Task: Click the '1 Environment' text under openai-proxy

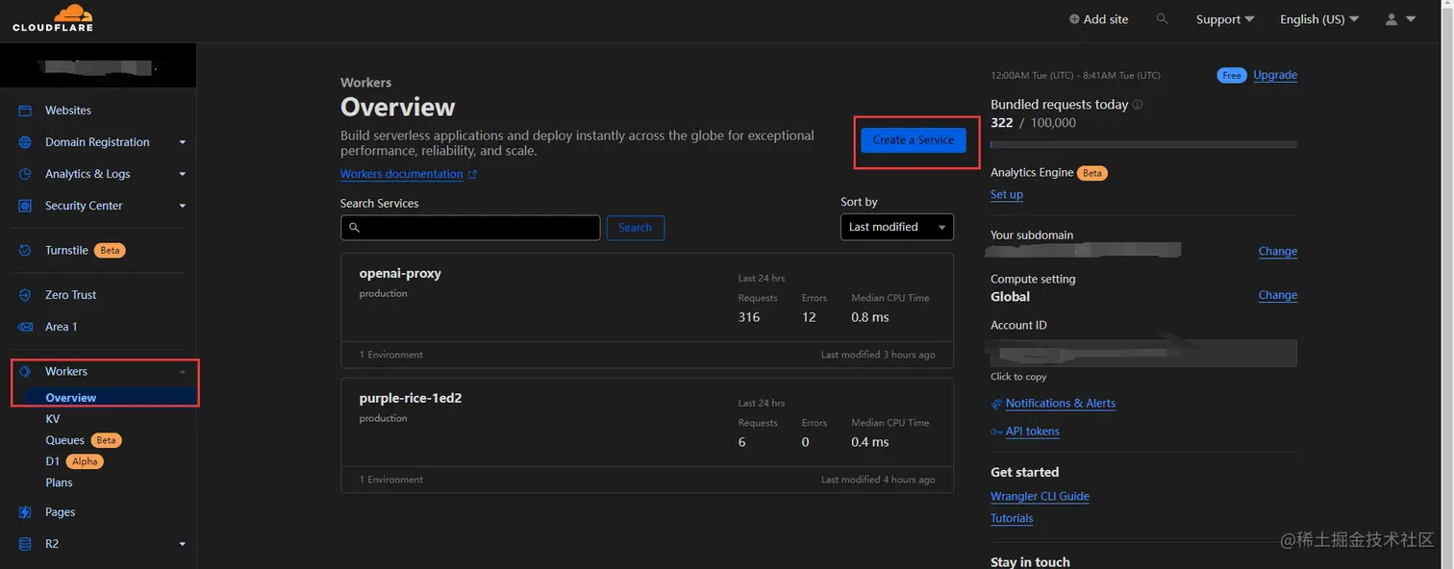Action: (391, 355)
